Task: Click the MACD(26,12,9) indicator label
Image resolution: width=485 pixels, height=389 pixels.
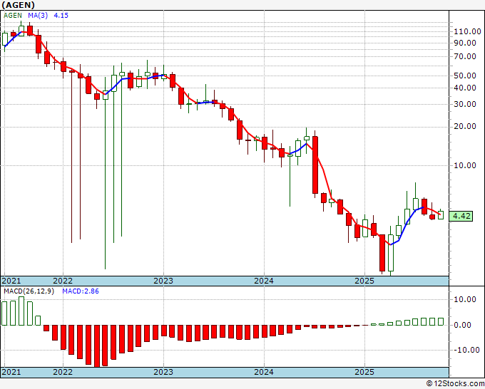Action: click(29, 291)
